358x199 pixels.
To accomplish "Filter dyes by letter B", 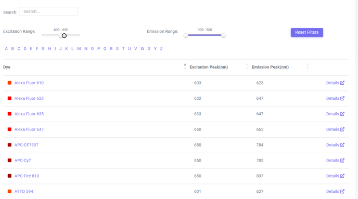I will coord(12,48).
